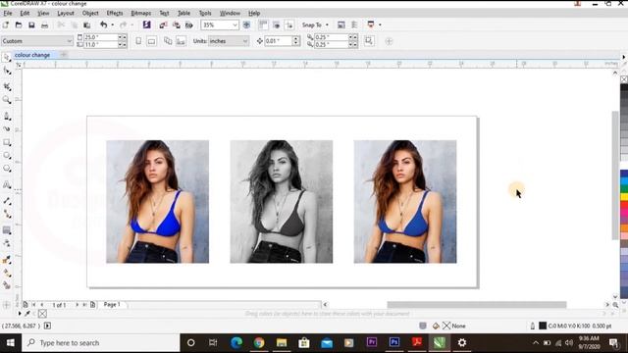Click the page width field 25.0

[x=100, y=37]
